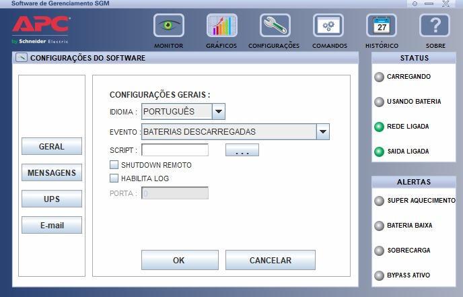
Task: Open the Configurações wrench icon
Action: [x=275, y=26]
